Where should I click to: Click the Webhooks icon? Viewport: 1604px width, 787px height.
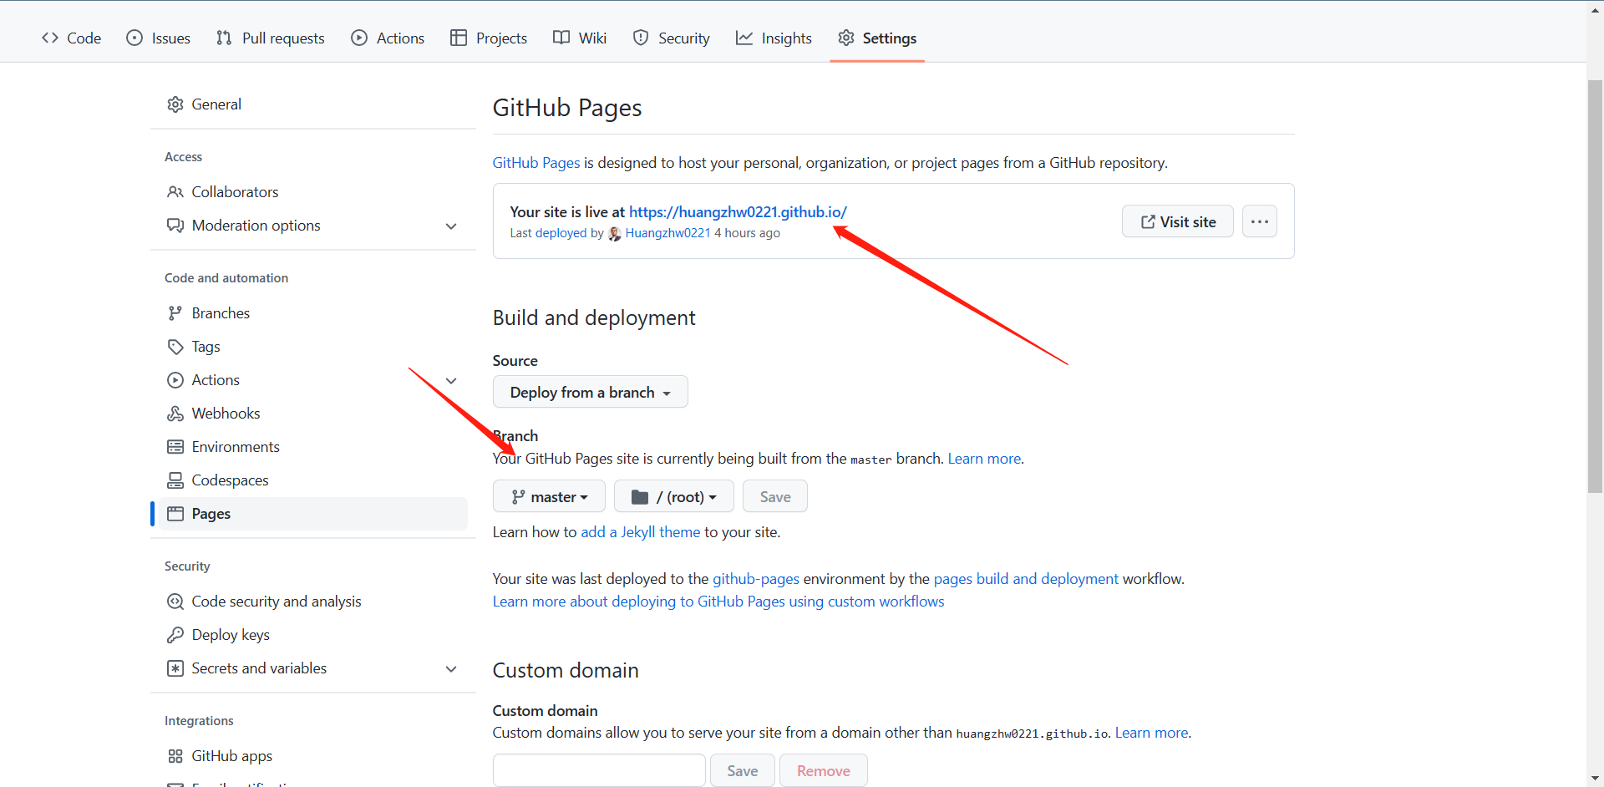(x=175, y=414)
